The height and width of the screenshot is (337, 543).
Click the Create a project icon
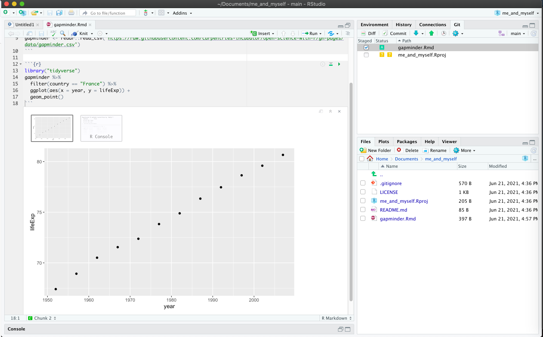[x=22, y=13]
